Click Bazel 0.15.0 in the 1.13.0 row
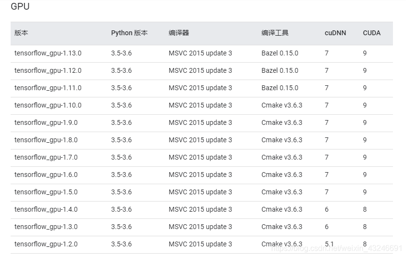The width and height of the screenshot is (406, 257). [280, 53]
